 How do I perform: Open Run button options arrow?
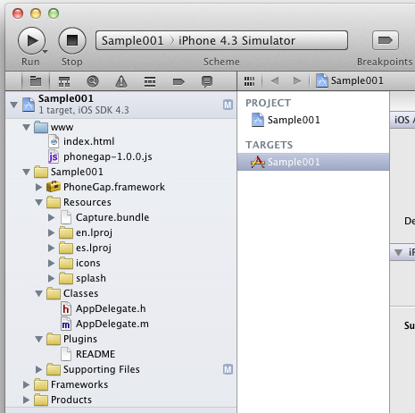pyautogui.click(x=45, y=52)
